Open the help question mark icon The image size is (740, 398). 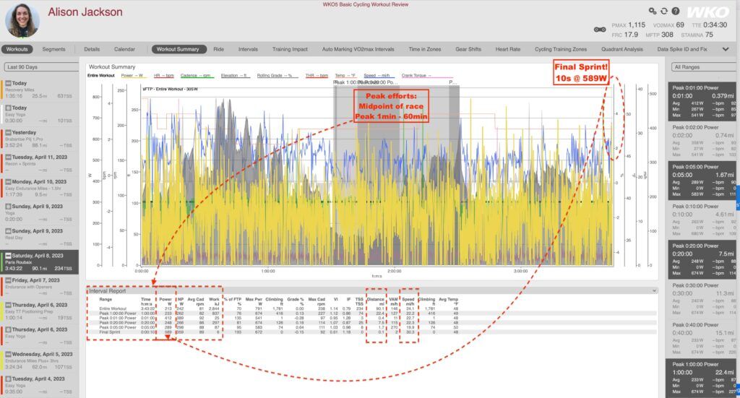click(676, 11)
